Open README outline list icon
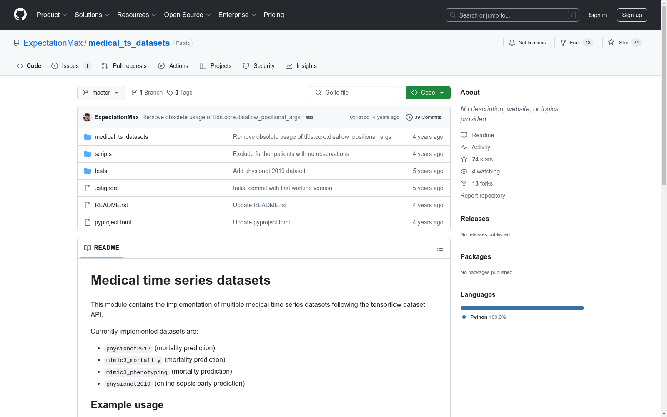 (x=440, y=248)
